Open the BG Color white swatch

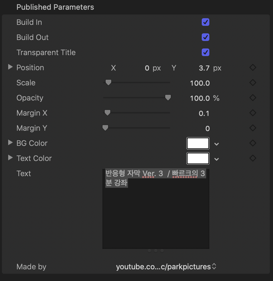(x=198, y=143)
